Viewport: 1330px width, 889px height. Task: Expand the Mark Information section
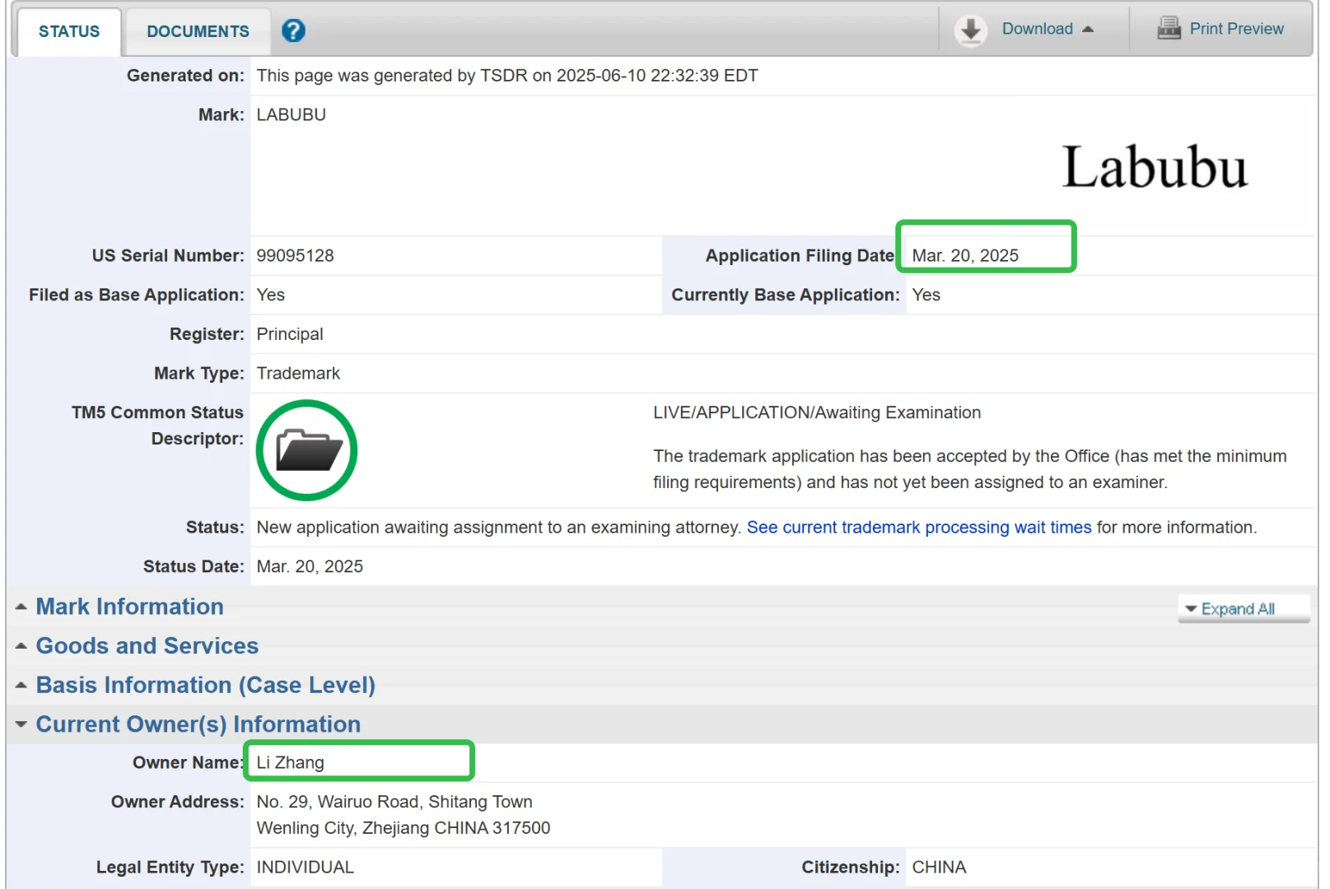pyautogui.click(x=129, y=607)
